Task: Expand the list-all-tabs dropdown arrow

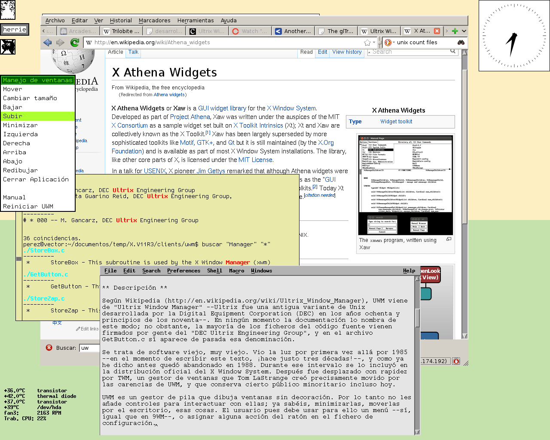Action: click(x=464, y=31)
